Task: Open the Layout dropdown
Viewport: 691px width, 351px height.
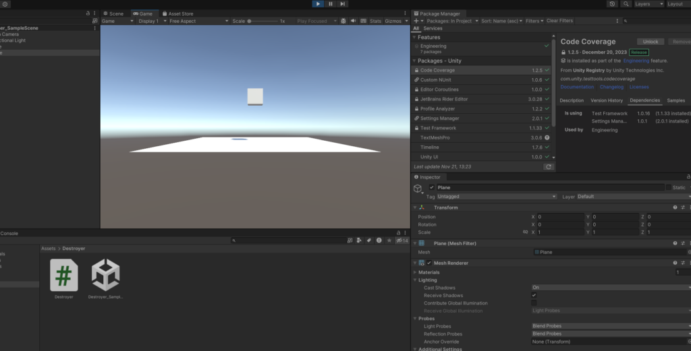Action: [x=678, y=4]
